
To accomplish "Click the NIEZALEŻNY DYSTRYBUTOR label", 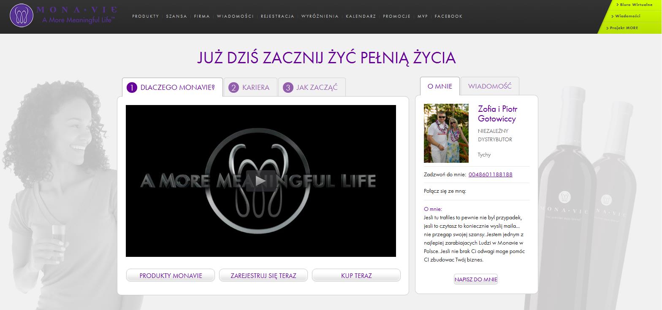I will tap(495, 135).
